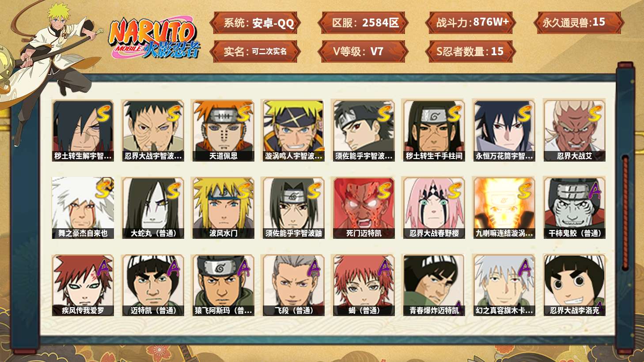Pick the 波风水门 ninja portrait
The height and width of the screenshot is (362, 644).
pyautogui.click(x=223, y=208)
